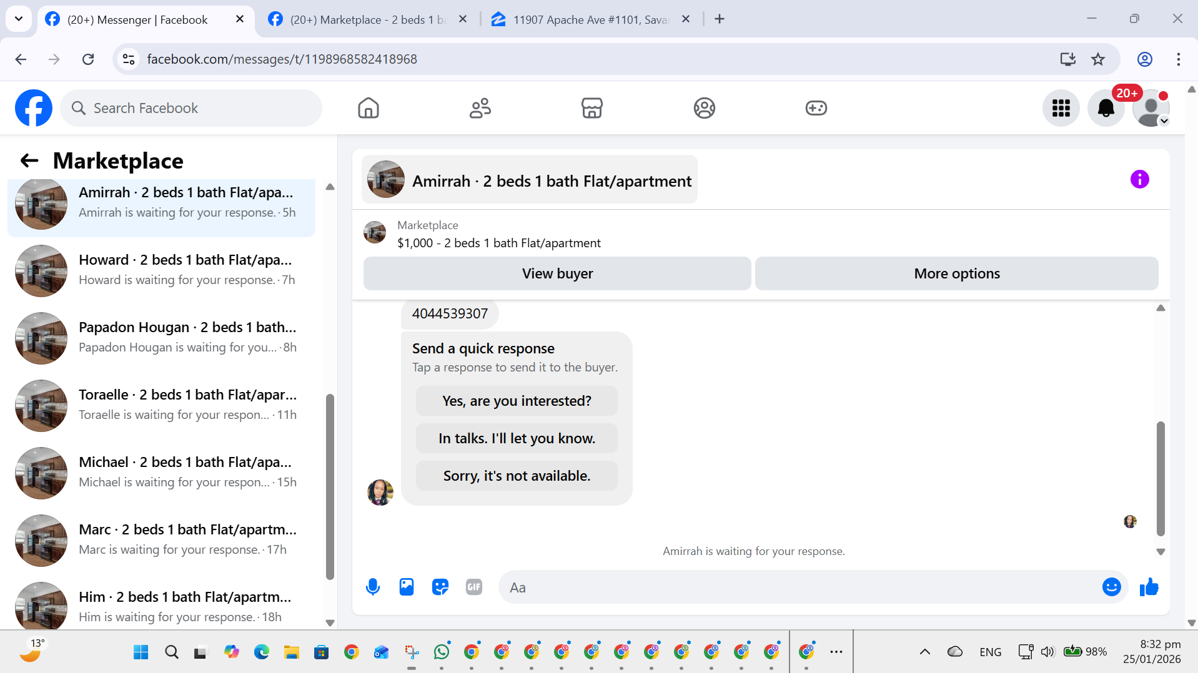Open the grid Menu icon
Image resolution: width=1198 pixels, height=673 pixels.
pos(1061,108)
